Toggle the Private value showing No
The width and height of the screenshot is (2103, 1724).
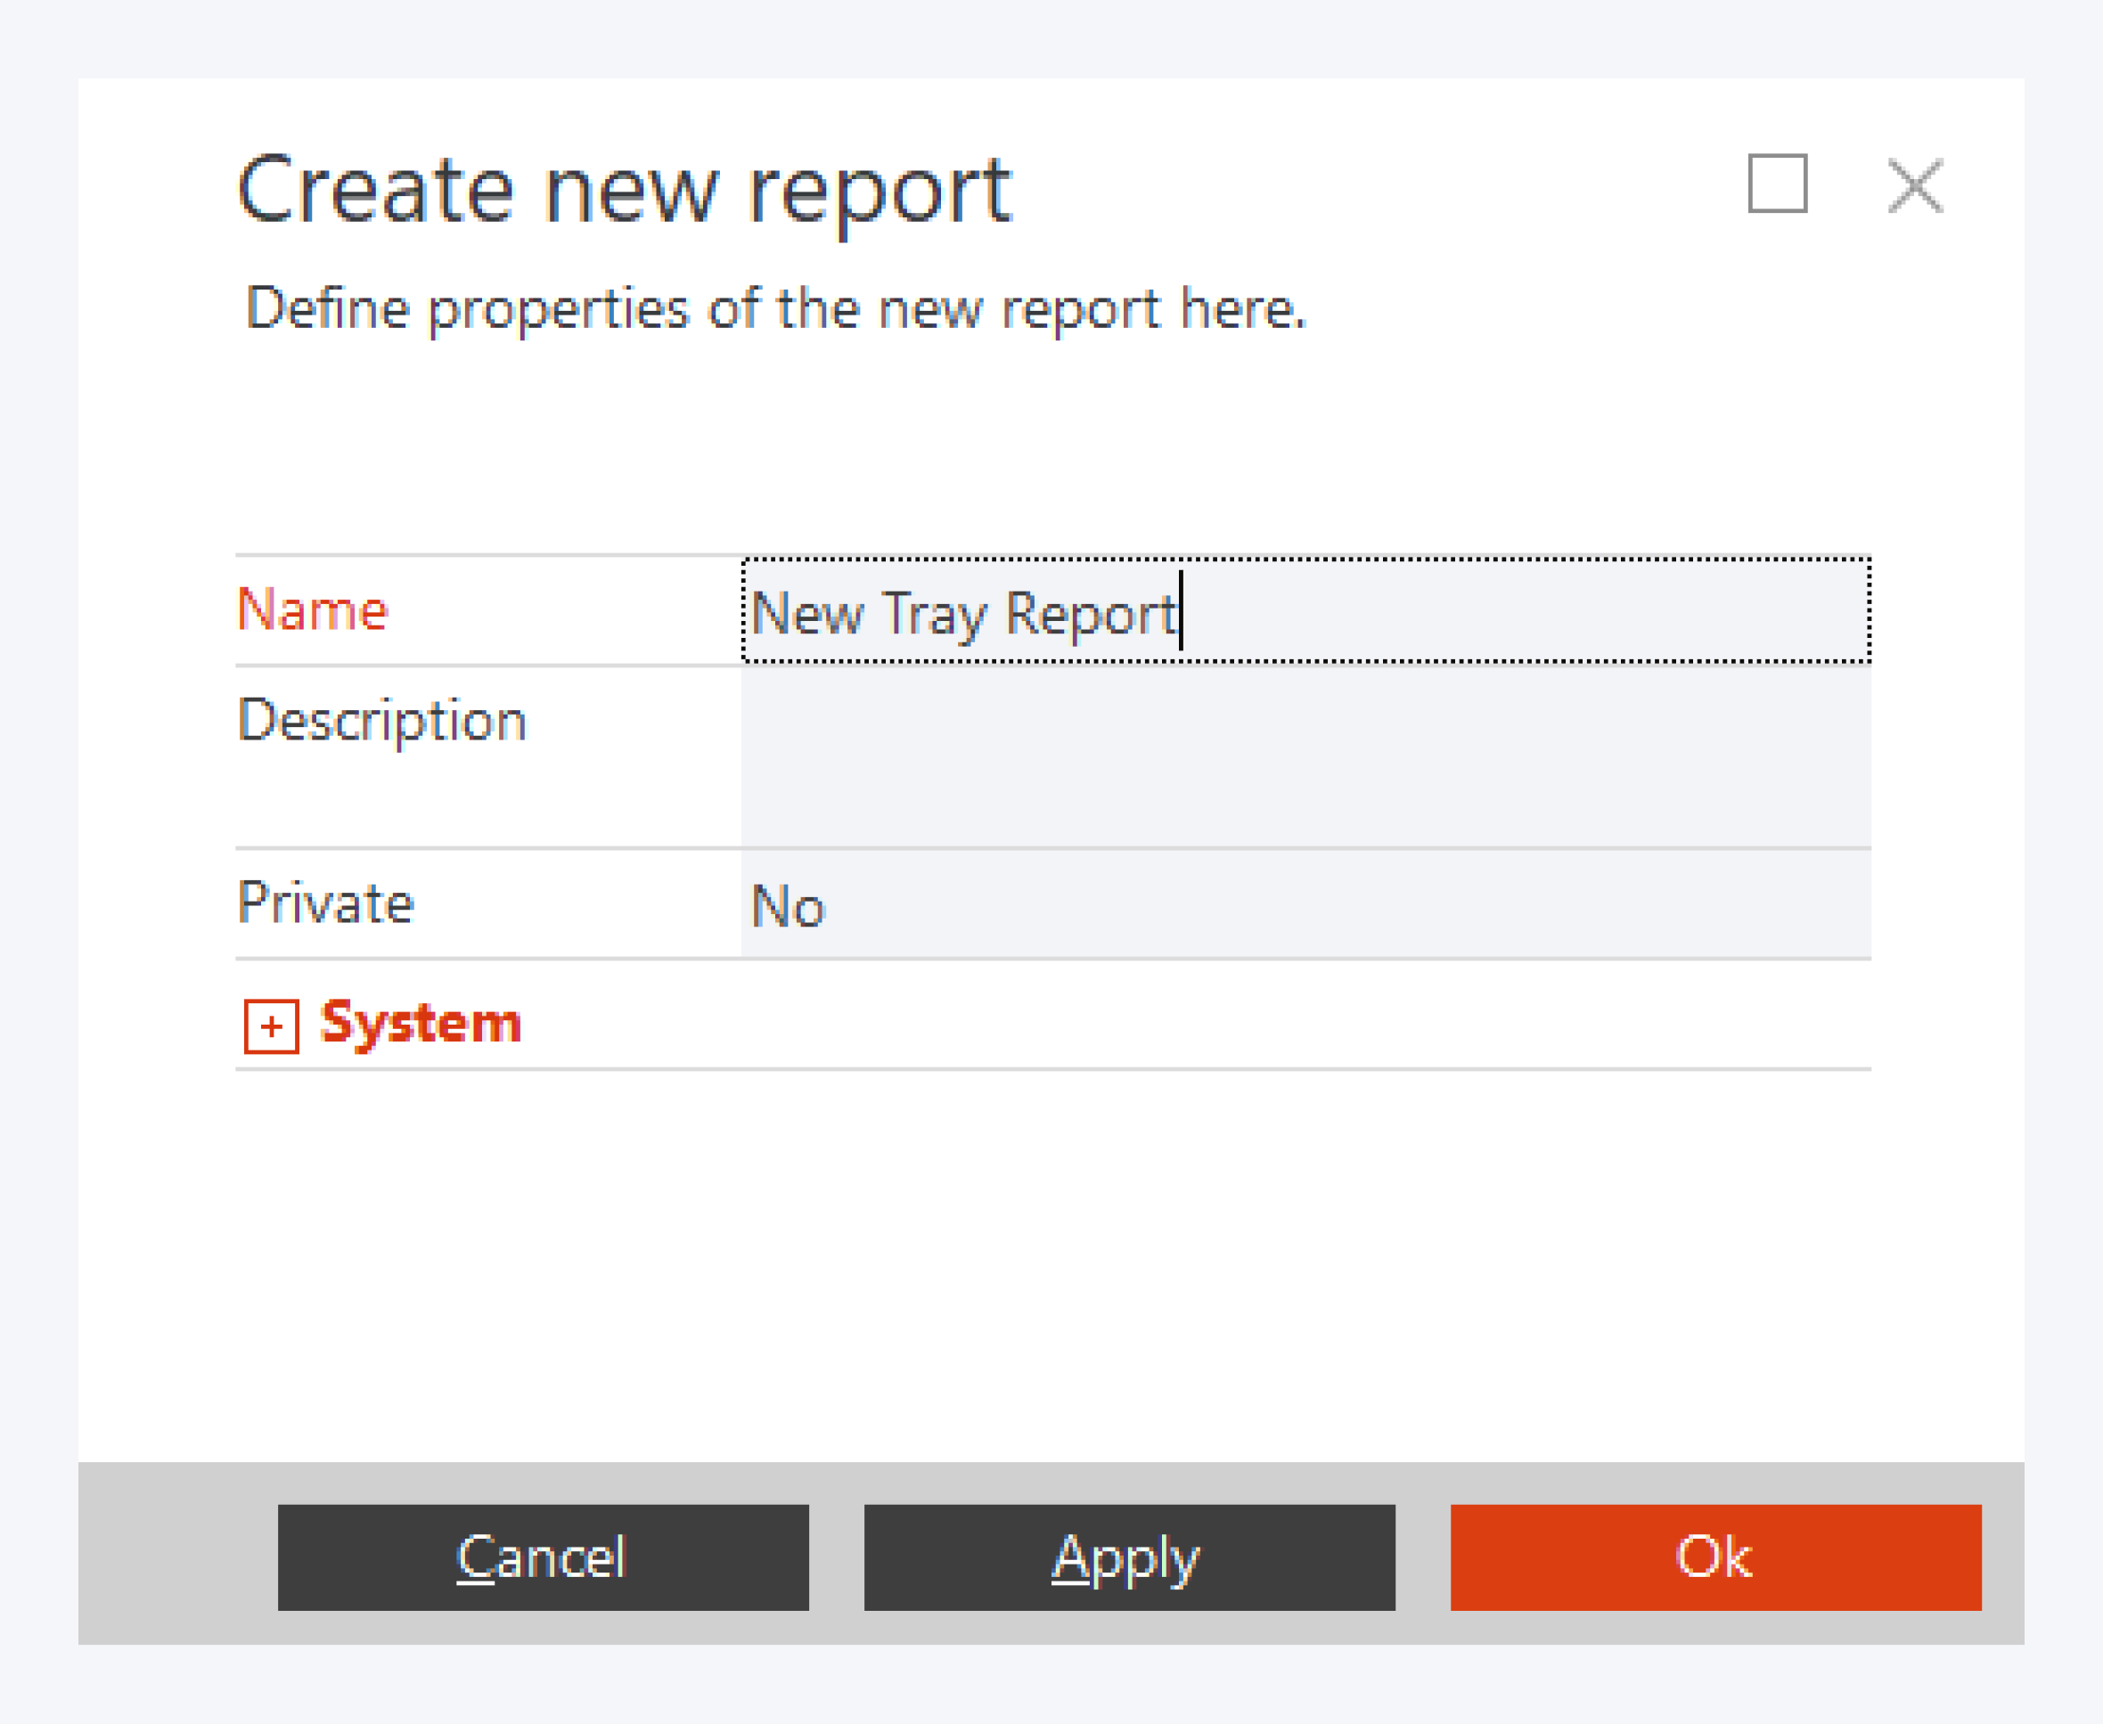pyautogui.click(x=788, y=906)
